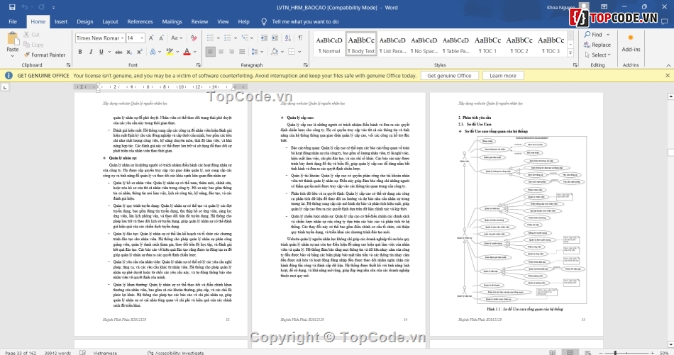
Task: Click the Replace tool in Editing
Action: [597, 45]
